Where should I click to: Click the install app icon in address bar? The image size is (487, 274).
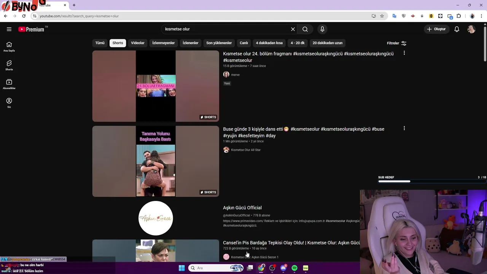374,16
